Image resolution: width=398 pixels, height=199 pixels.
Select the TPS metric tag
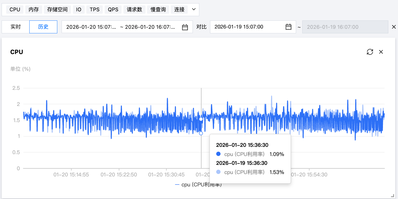tap(95, 10)
